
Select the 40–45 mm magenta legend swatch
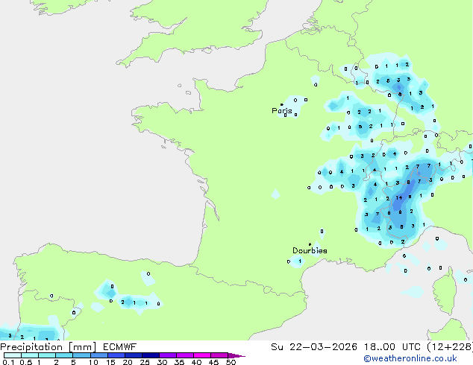[x=202, y=355]
